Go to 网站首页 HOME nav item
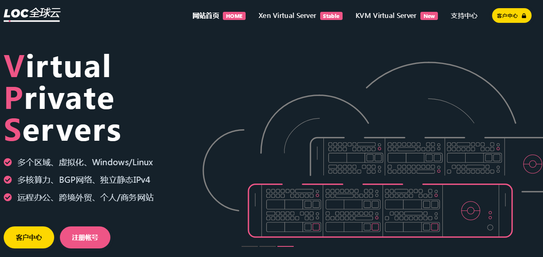Screen dimensions: 543x257 click(219, 16)
